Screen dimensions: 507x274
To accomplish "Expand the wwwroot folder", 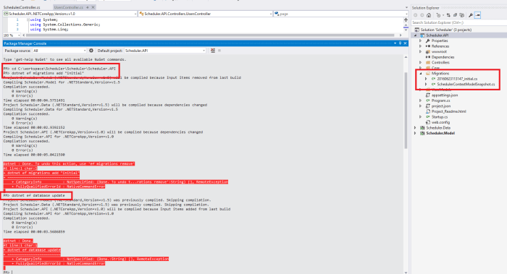I will pyautogui.click(x=420, y=51).
